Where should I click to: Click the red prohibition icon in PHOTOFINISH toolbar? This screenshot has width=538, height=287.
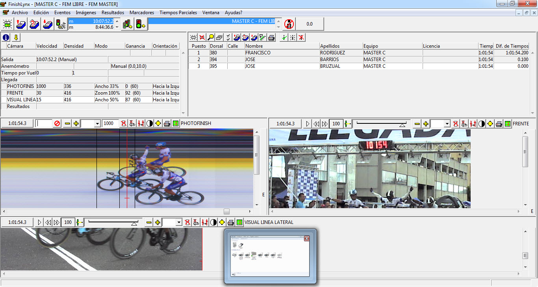[57, 123]
